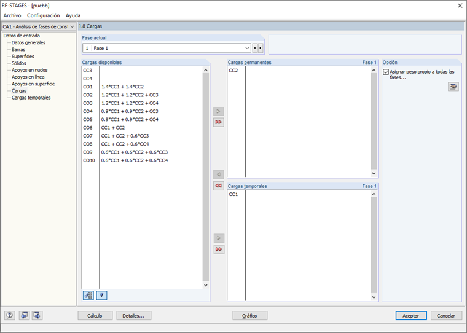This screenshot has width=467, height=333.
Task: Open the CA1 analysis case dropdown
Action: 38,27
